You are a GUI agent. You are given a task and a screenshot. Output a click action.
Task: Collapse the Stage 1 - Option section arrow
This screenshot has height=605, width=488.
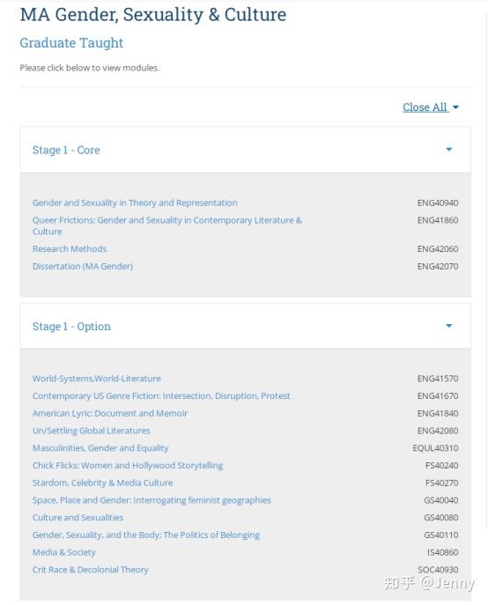(448, 326)
